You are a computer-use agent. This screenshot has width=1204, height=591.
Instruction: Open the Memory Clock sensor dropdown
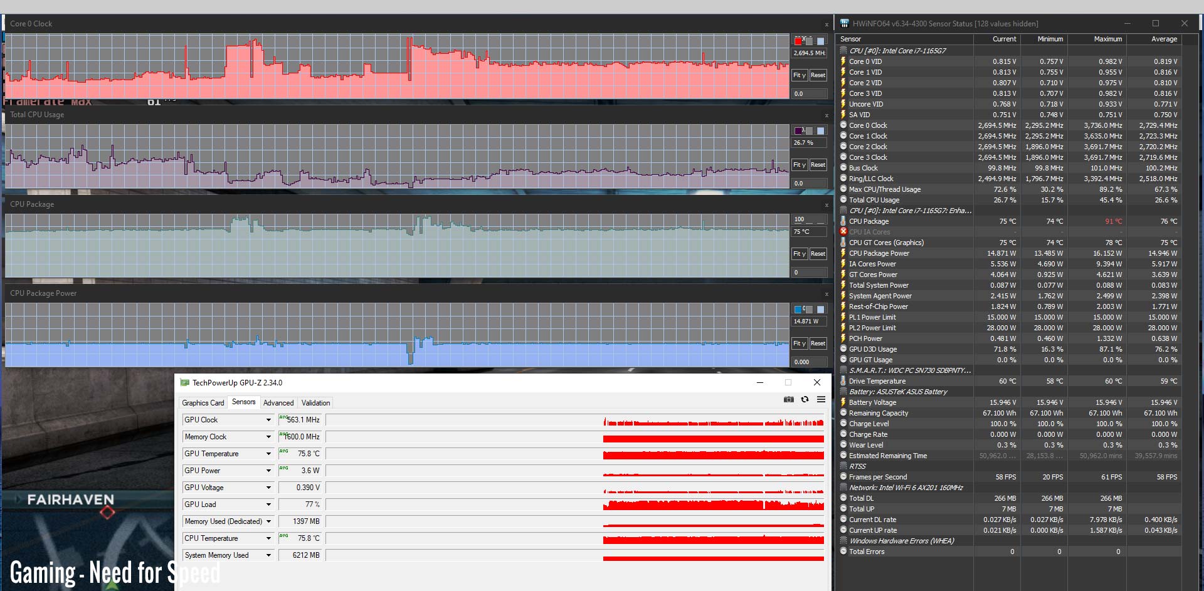268,437
